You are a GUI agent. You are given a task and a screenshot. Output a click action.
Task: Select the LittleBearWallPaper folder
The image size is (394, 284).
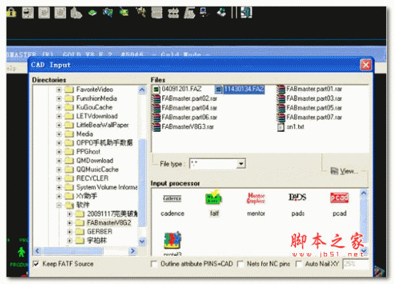click(102, 125)
